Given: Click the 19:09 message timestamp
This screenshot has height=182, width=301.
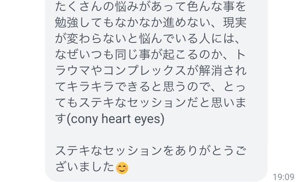Looking at the screenshot, I should (283, 176).
